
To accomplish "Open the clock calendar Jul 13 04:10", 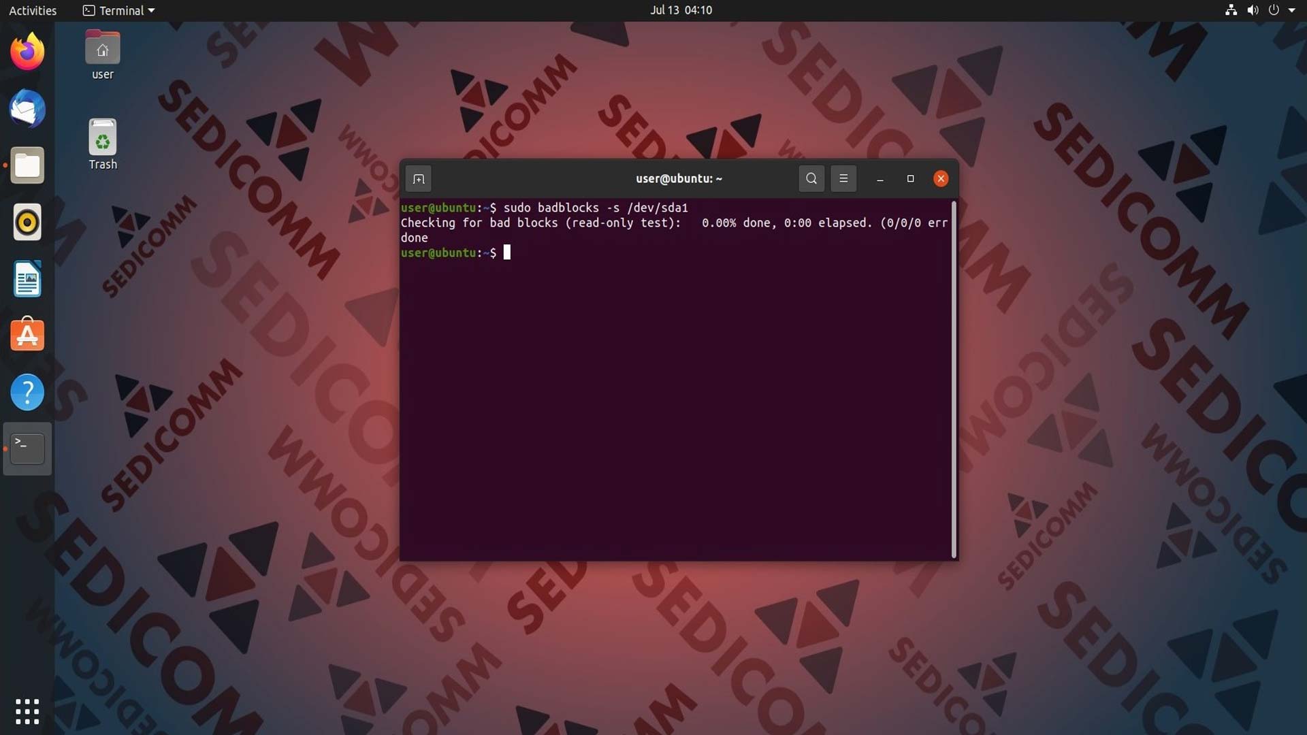I will click(x=681, y=10).
